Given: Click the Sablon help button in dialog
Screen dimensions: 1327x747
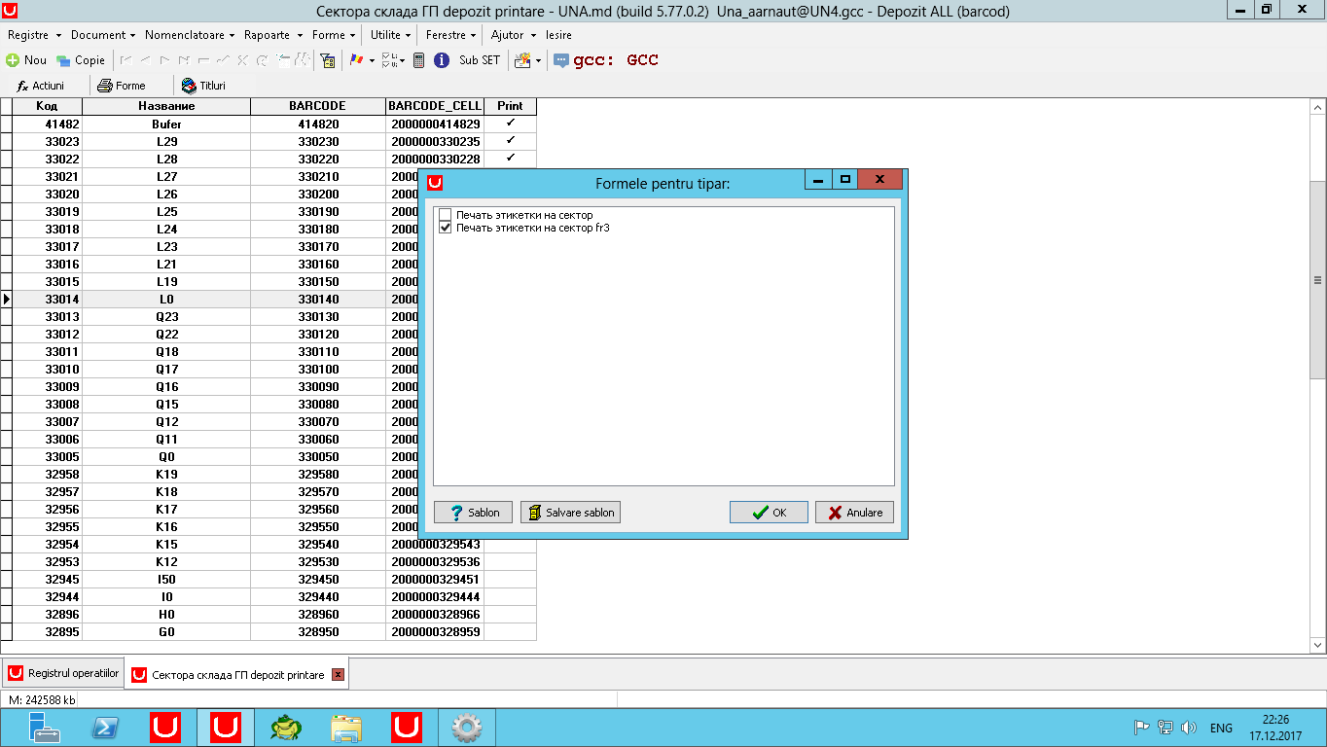Looking at the screenshot, I should 473,513.
